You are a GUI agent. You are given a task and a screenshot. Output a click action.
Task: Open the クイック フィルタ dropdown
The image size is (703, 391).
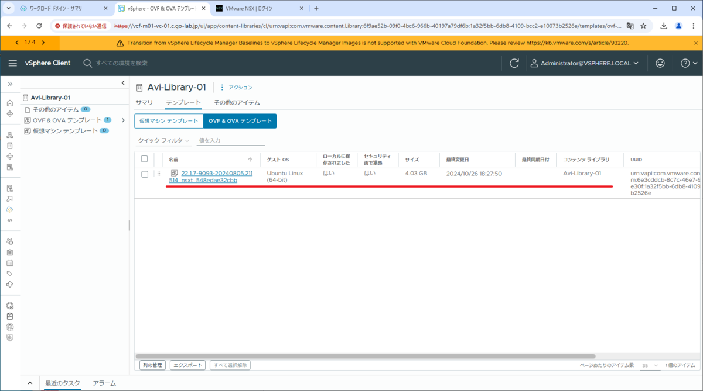pos(163,140)
